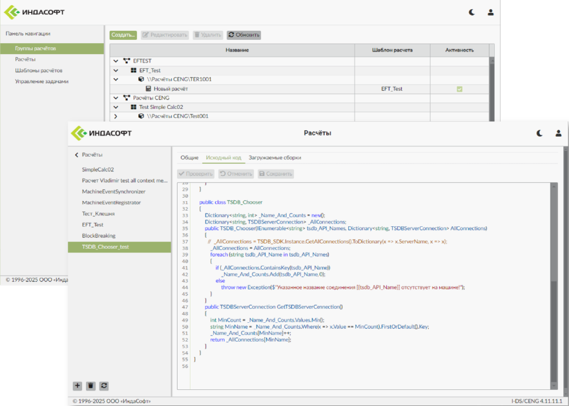The height and width of the screenshot is (406, 569).
Task: Toggle dark mode moon icon in back window
Action: click(471, 12)
